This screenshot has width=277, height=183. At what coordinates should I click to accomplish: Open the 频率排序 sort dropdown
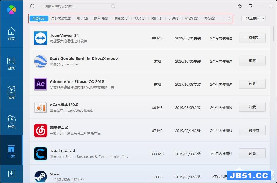(253, 19)
